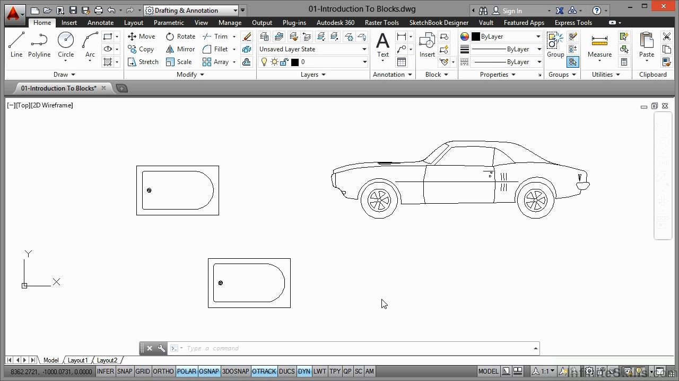Toggle OSNAP object snap

209,371
